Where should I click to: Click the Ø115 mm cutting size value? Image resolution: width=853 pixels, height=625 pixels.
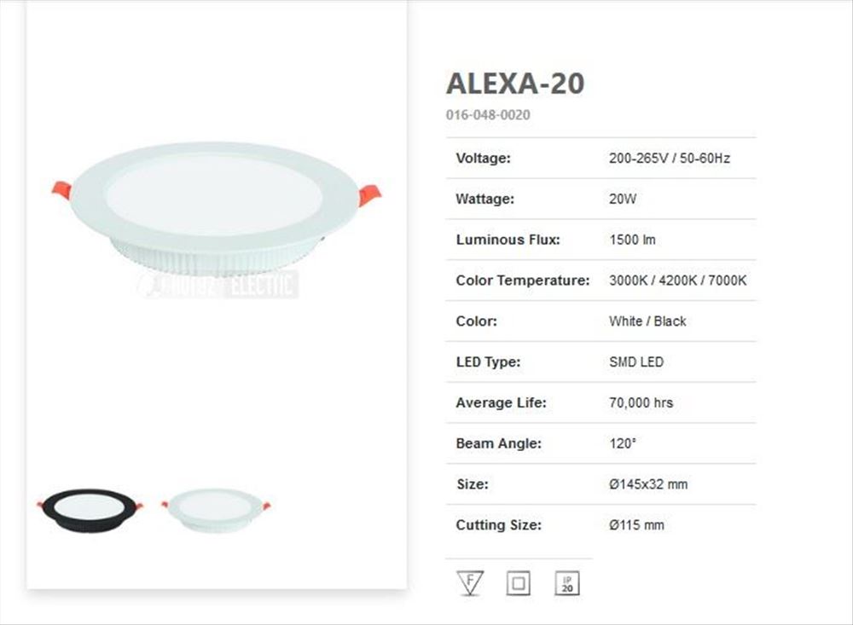(636, 525)
